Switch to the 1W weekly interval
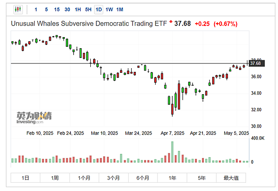278x191 pixels. tap(109, 10)
